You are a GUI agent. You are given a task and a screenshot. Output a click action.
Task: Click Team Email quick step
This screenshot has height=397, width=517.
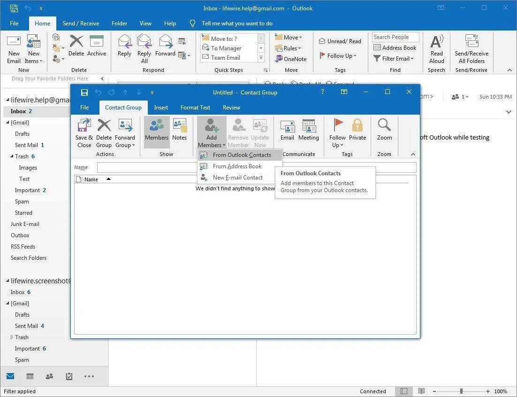(x=225, y=57)
